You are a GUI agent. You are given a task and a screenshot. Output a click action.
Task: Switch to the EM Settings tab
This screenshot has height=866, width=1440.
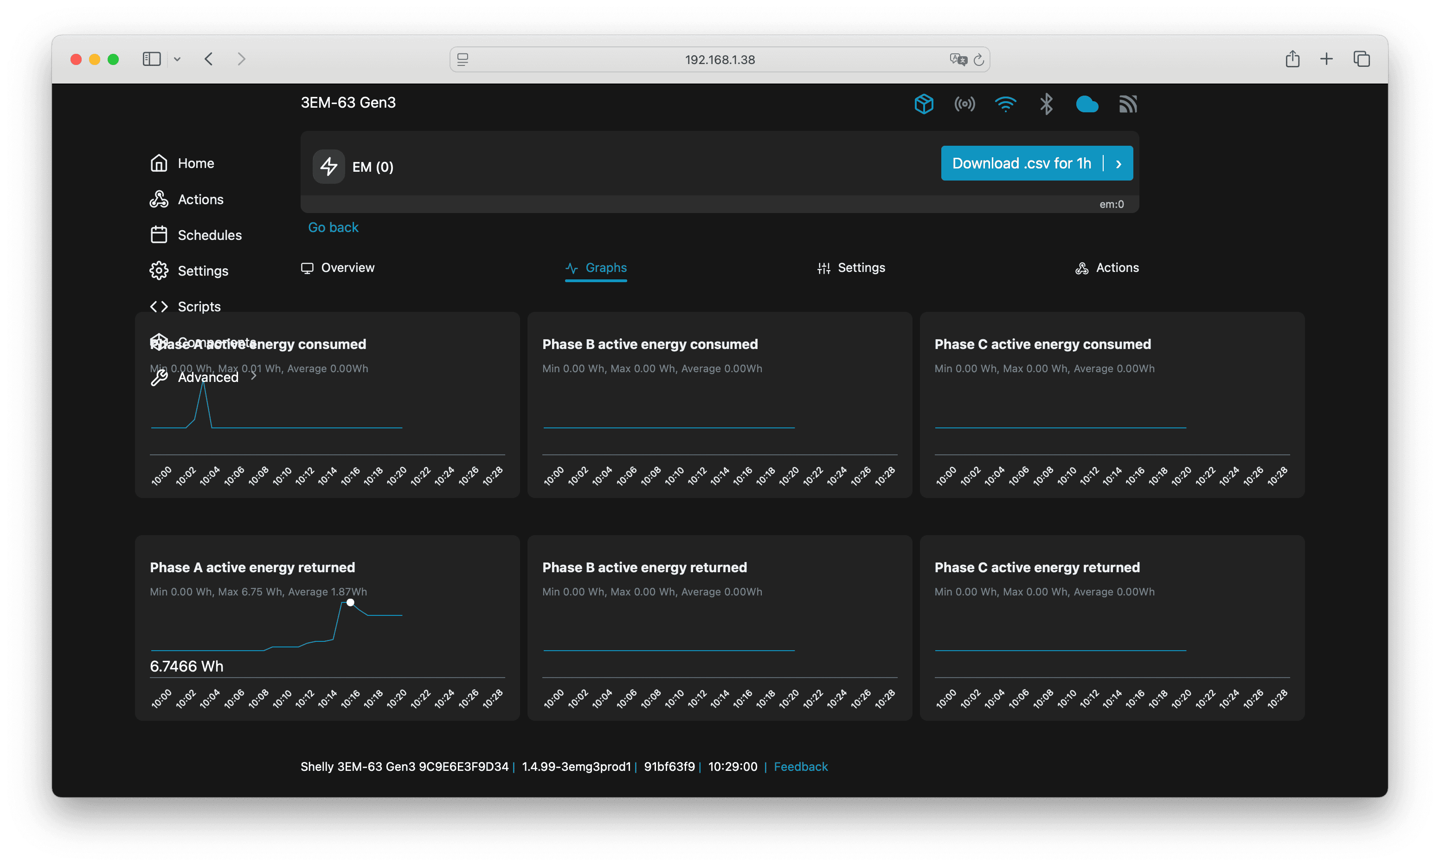[x=851, y=268]
